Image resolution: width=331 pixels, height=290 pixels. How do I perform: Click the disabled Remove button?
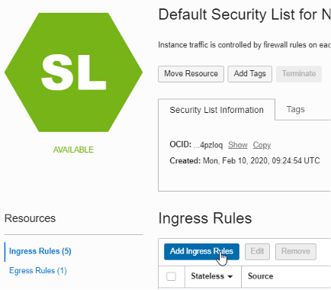tap(296, 252)
